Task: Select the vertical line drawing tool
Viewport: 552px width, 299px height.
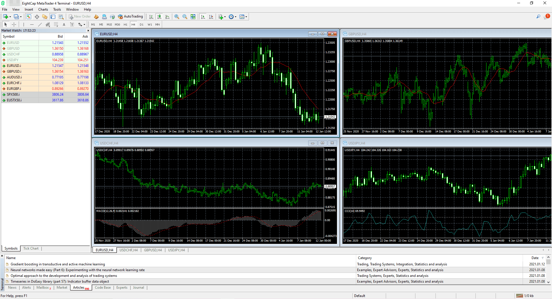Action: [x=24, y=24]
